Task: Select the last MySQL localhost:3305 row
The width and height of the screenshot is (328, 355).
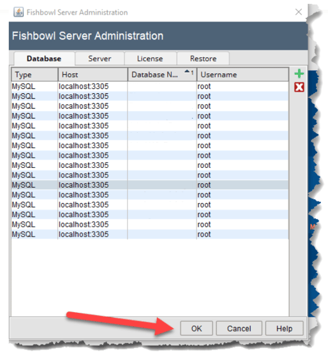Action: point(150,234)
